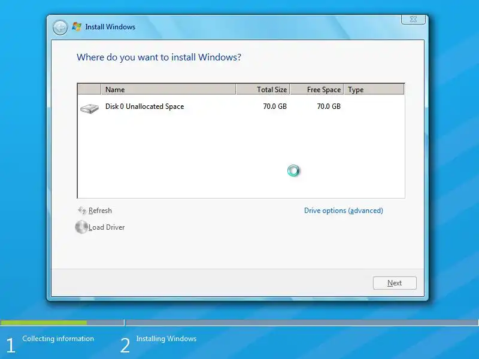Click the hard disk drive icon

[89, 108]
